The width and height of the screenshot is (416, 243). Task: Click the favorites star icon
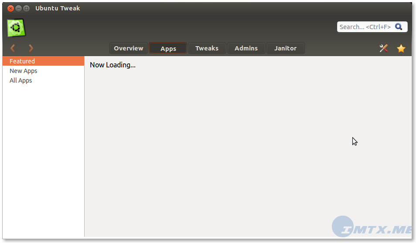coord(401,48)
